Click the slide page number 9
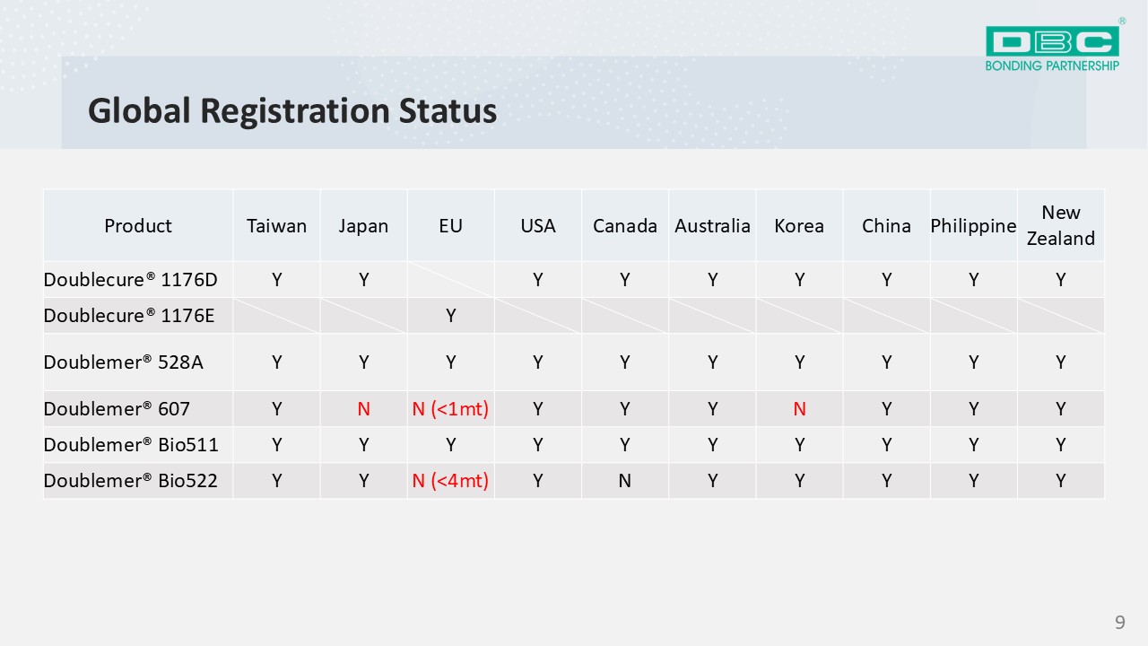This screenshot has height=646, width=1148. coord(1120,622)
